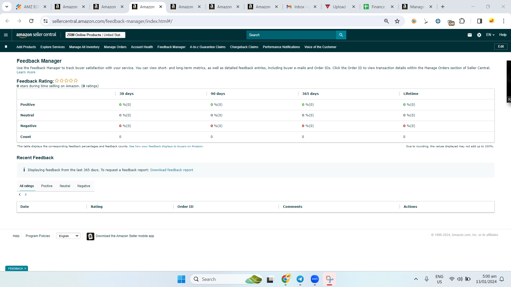Open the tab search dropdown arrow
Image resolution: width=511 pixels, height=287 pixels.
[x=7, y=7]
